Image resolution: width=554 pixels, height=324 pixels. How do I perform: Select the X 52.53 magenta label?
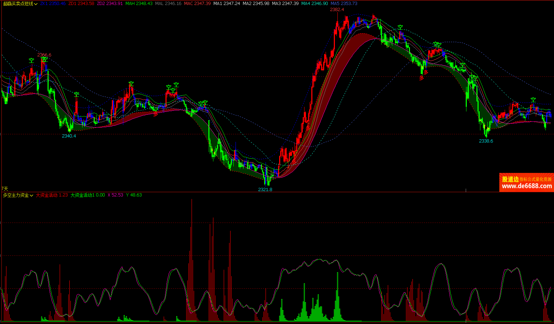pyautogui.click(x=115, y=195)
